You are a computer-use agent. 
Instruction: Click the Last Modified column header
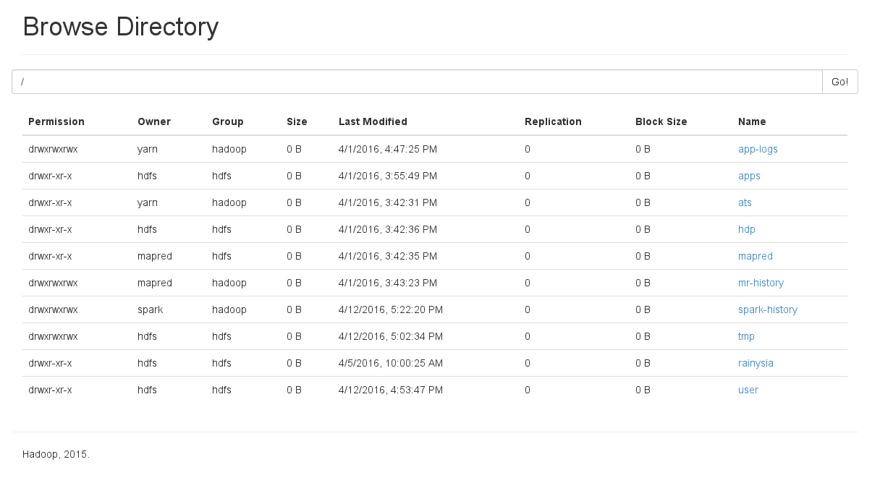[x=373, y=121]
